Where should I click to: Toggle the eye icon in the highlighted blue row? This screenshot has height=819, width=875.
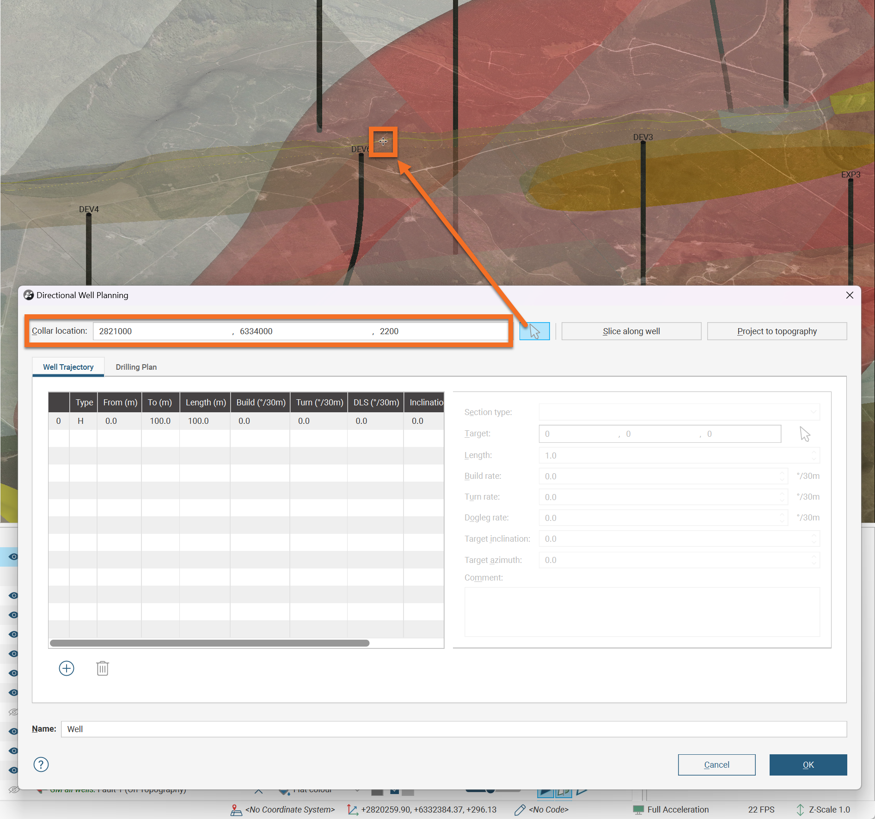(13, 557)
